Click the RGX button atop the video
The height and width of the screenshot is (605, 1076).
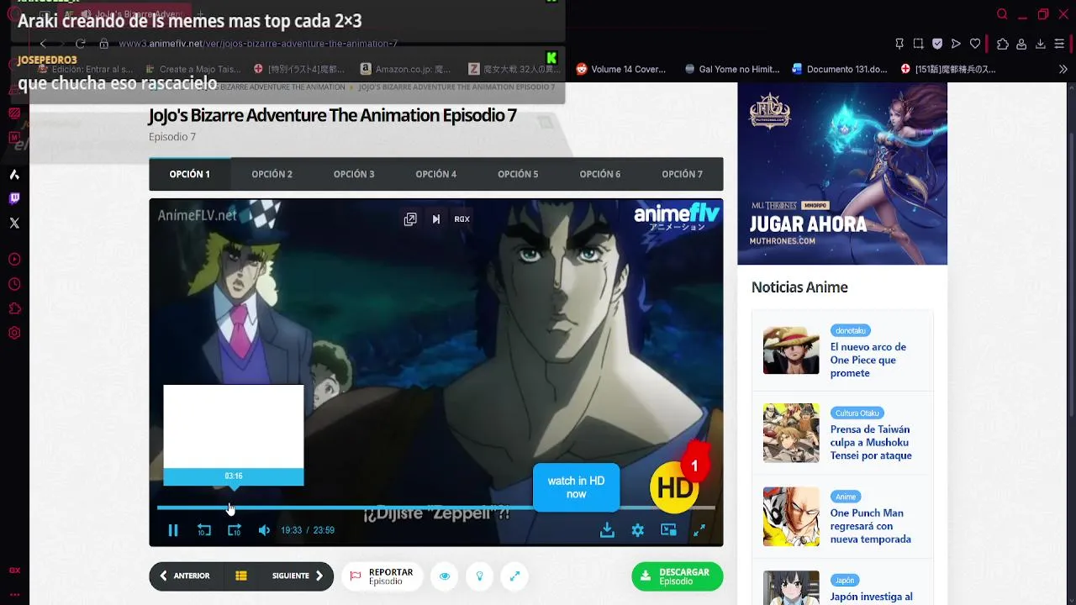coord(462,219)
